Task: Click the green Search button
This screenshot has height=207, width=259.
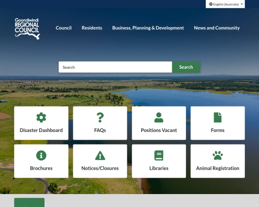Action: [x=186, y=67]
